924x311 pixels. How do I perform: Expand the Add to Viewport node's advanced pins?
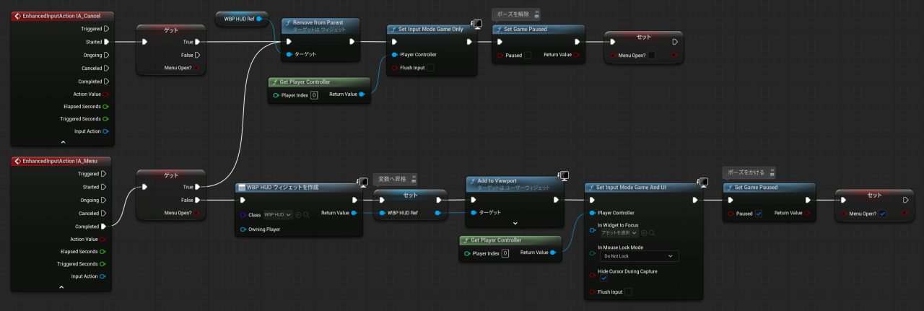click(515, 224)
